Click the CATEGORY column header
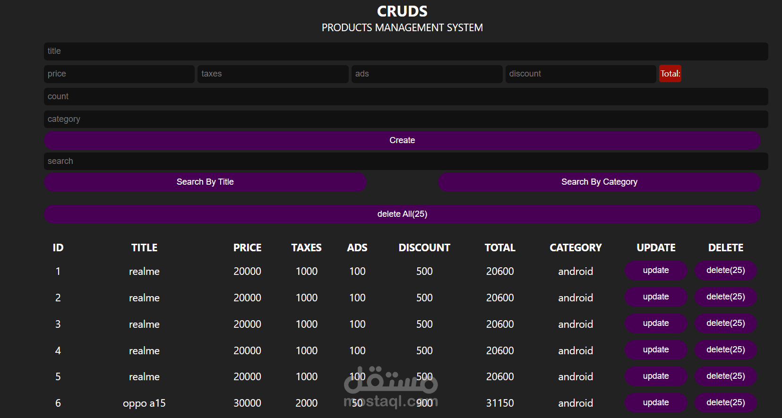The height and width of the screenshot is (418, 782). point(576,247)
